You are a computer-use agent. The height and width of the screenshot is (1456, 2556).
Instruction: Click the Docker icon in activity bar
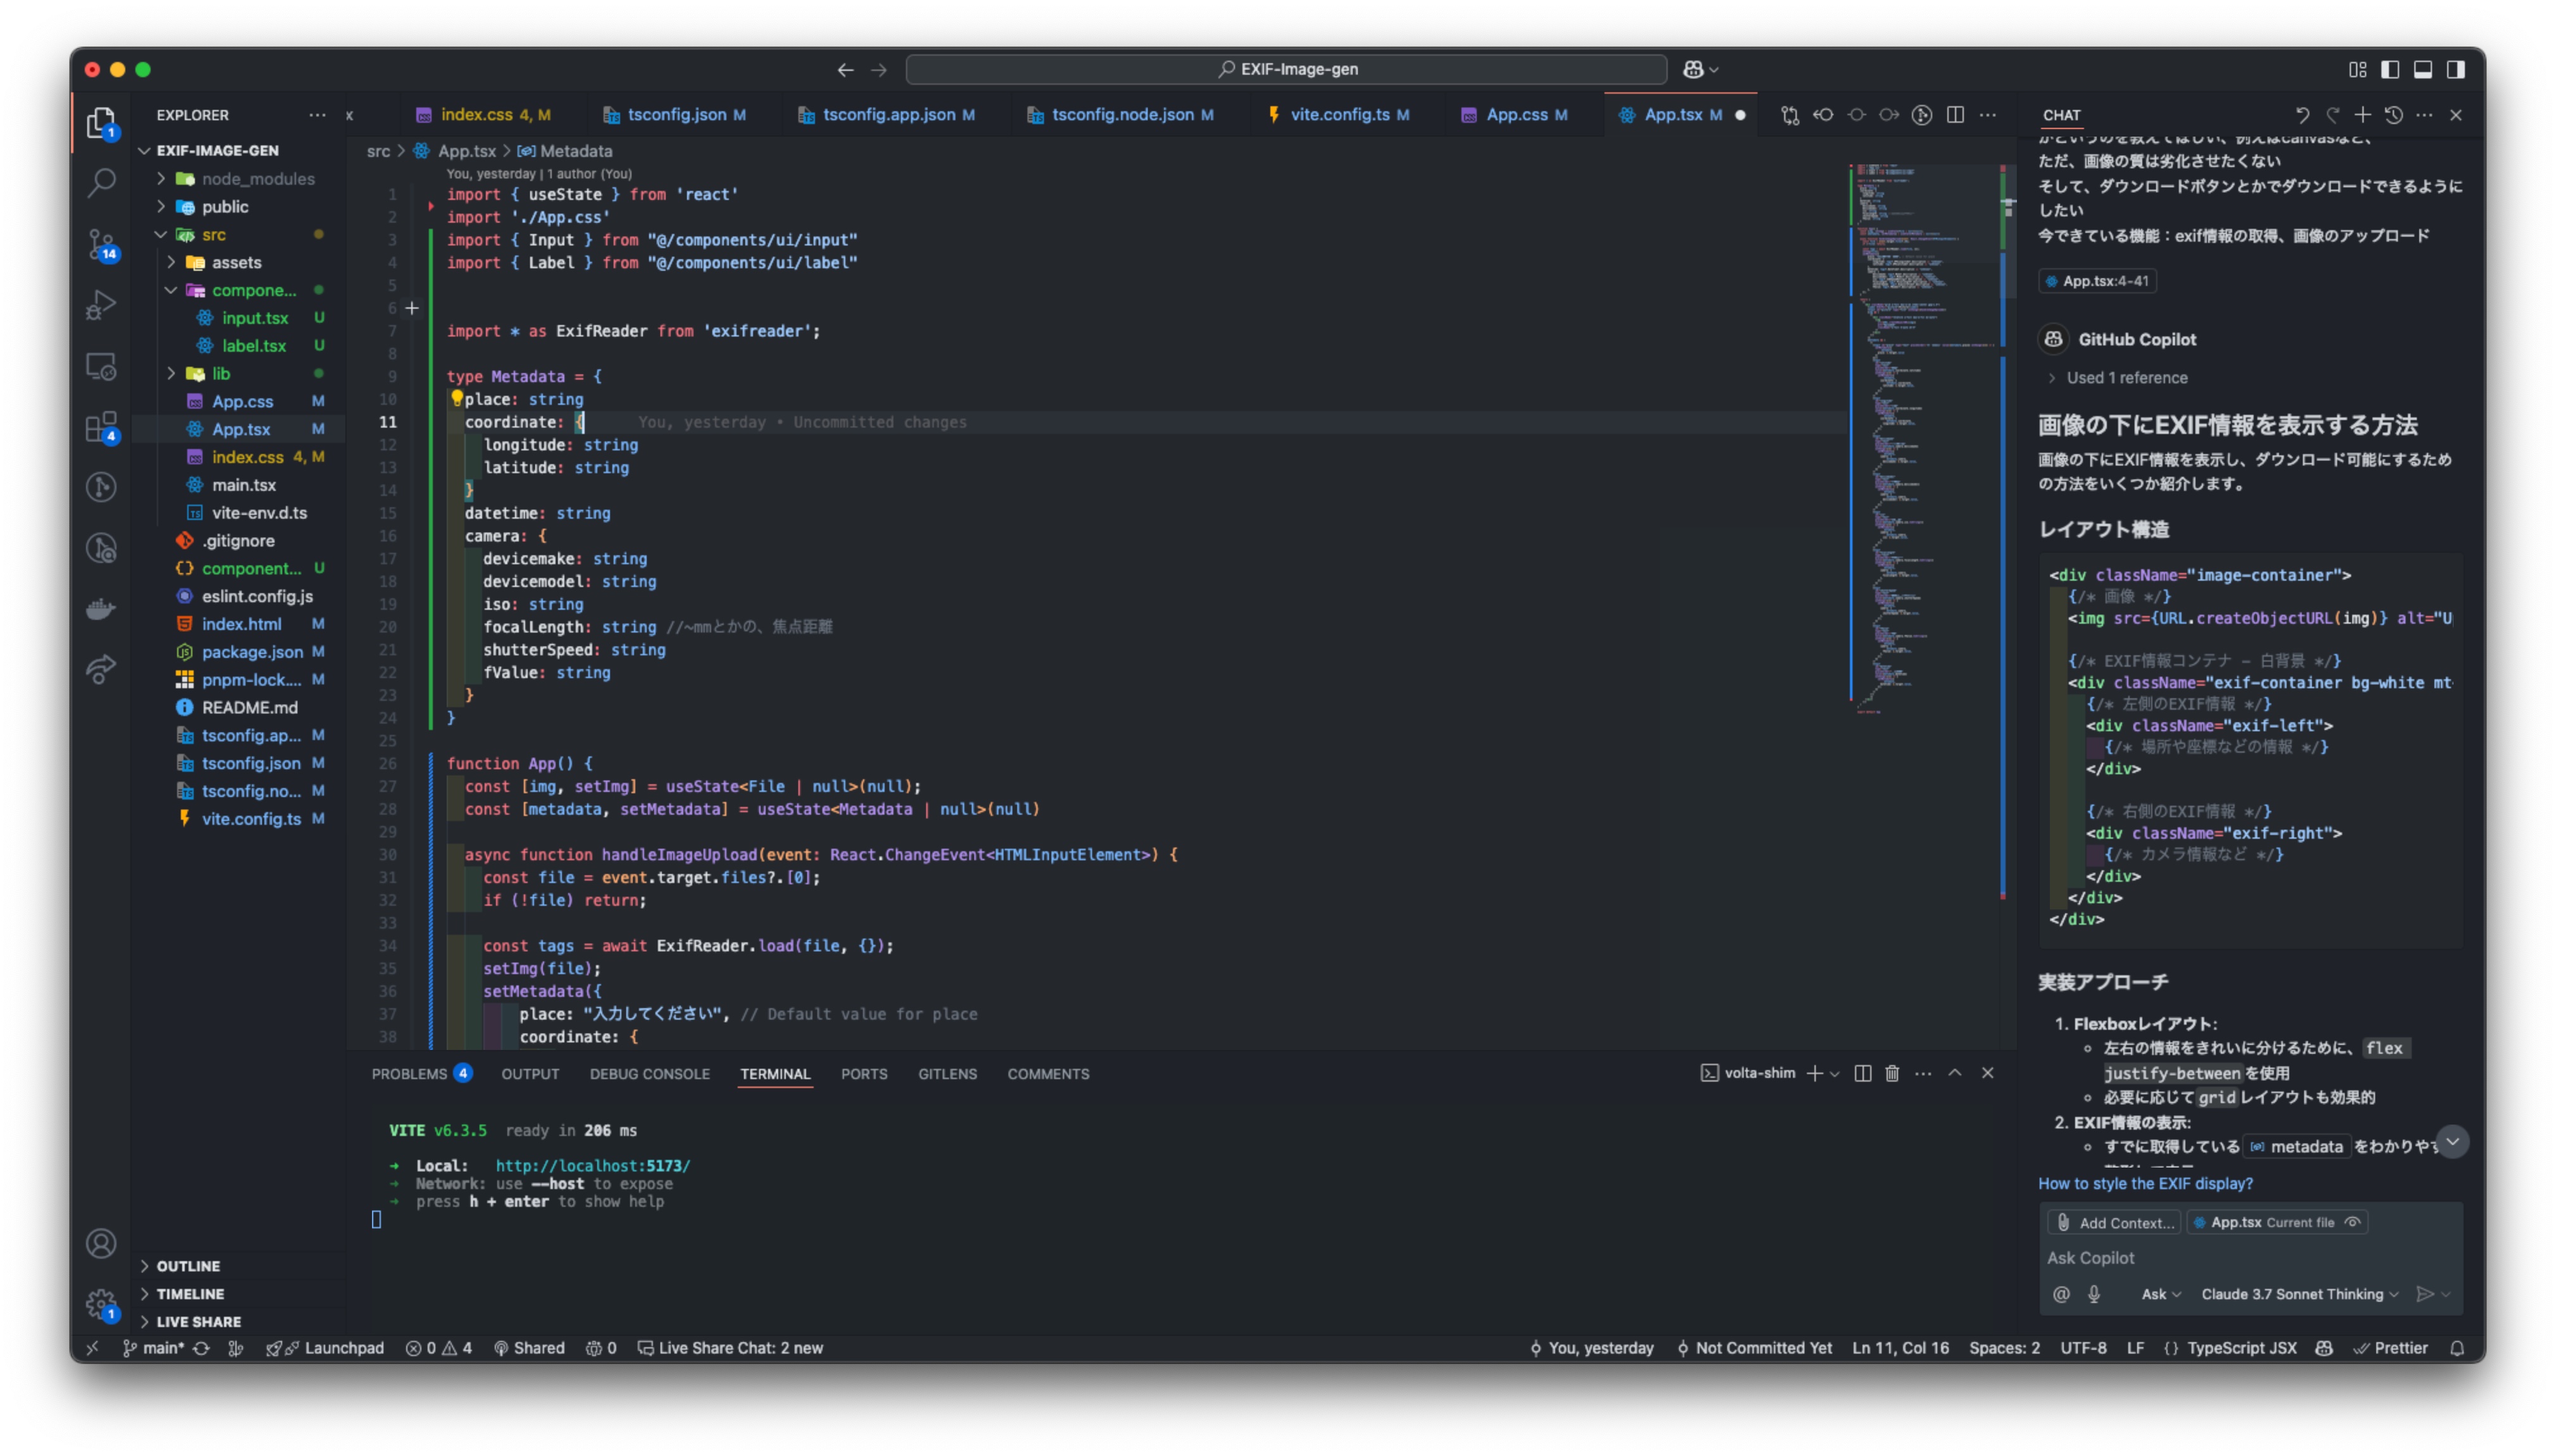click(x=101, y=609)
